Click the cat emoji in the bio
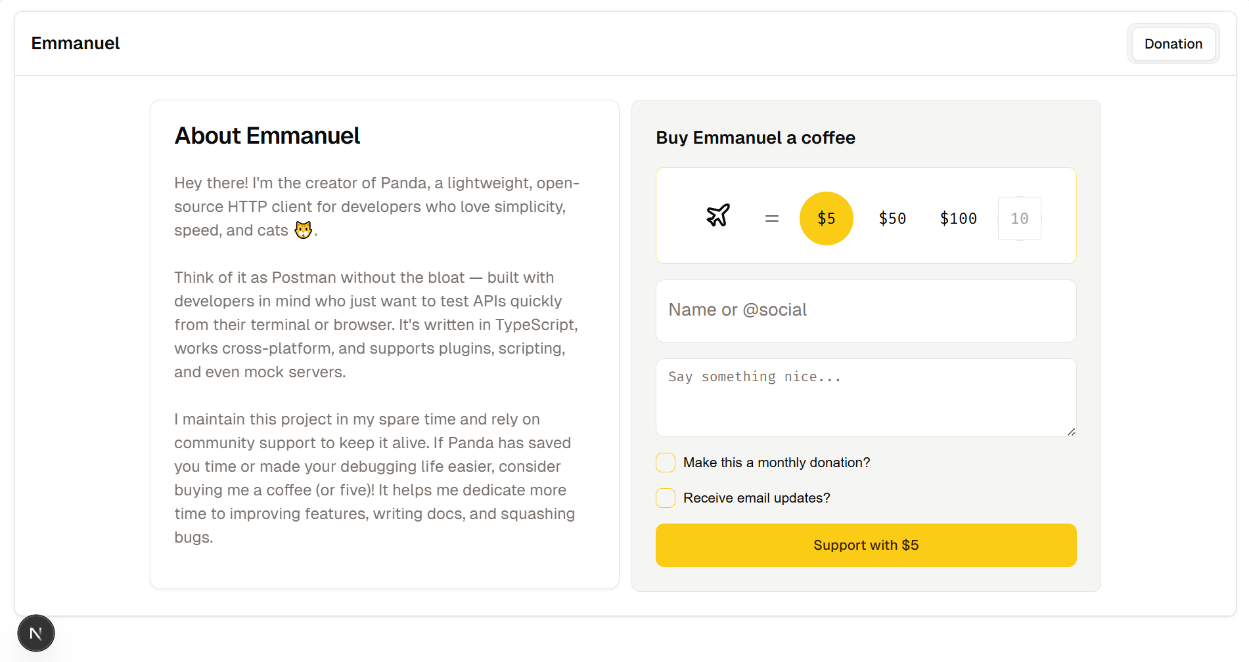 pyautogui.click(x=303, y=230)
